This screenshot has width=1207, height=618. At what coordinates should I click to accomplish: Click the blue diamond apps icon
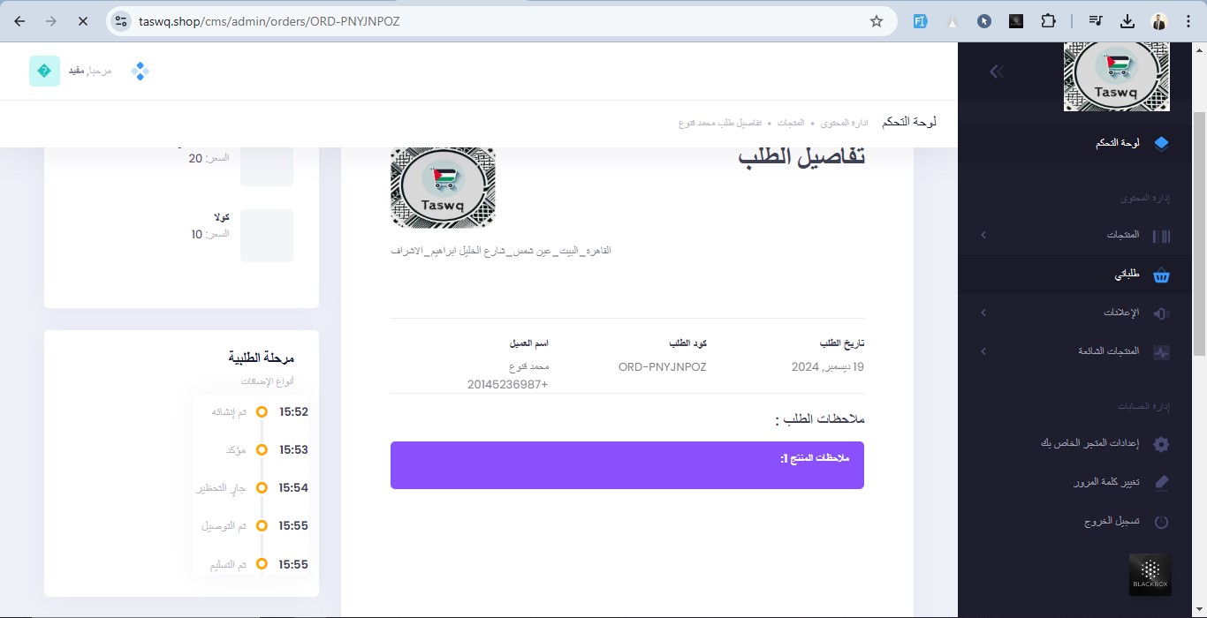point(140,72)
